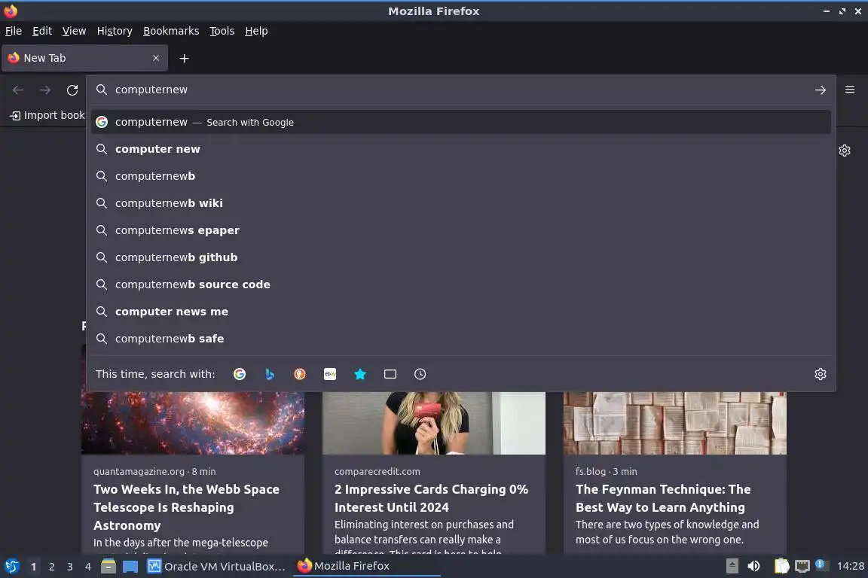Search this time with Google icon

pos(240,374)
